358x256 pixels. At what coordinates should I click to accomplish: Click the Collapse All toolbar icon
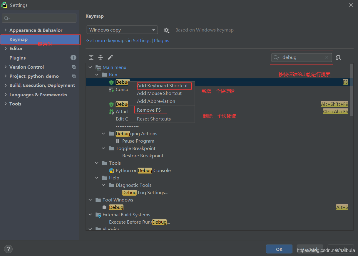coord(101,57)
